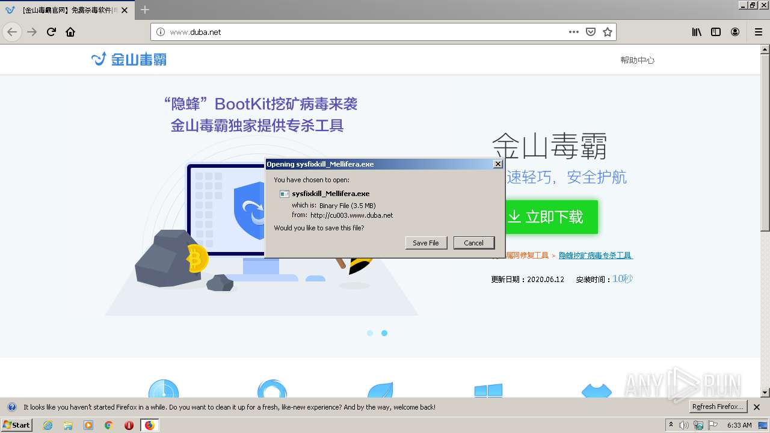
Task: Open a new tab with plus
Action: (x=145, y=10)
